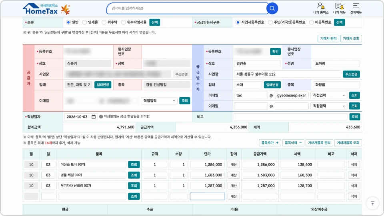Screen dimensions: 384x216
Task: Open 거래처 관리
Action: (x=328, y=38)
